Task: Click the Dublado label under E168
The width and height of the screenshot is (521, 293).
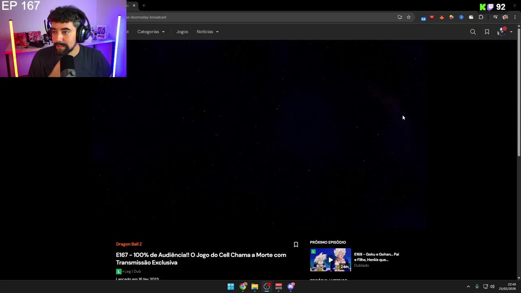Action: coord(361,265)
